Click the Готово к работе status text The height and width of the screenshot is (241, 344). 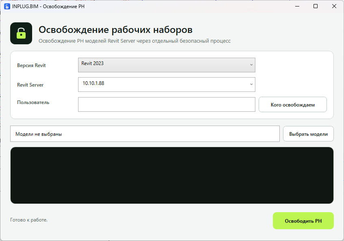(29, 220)
